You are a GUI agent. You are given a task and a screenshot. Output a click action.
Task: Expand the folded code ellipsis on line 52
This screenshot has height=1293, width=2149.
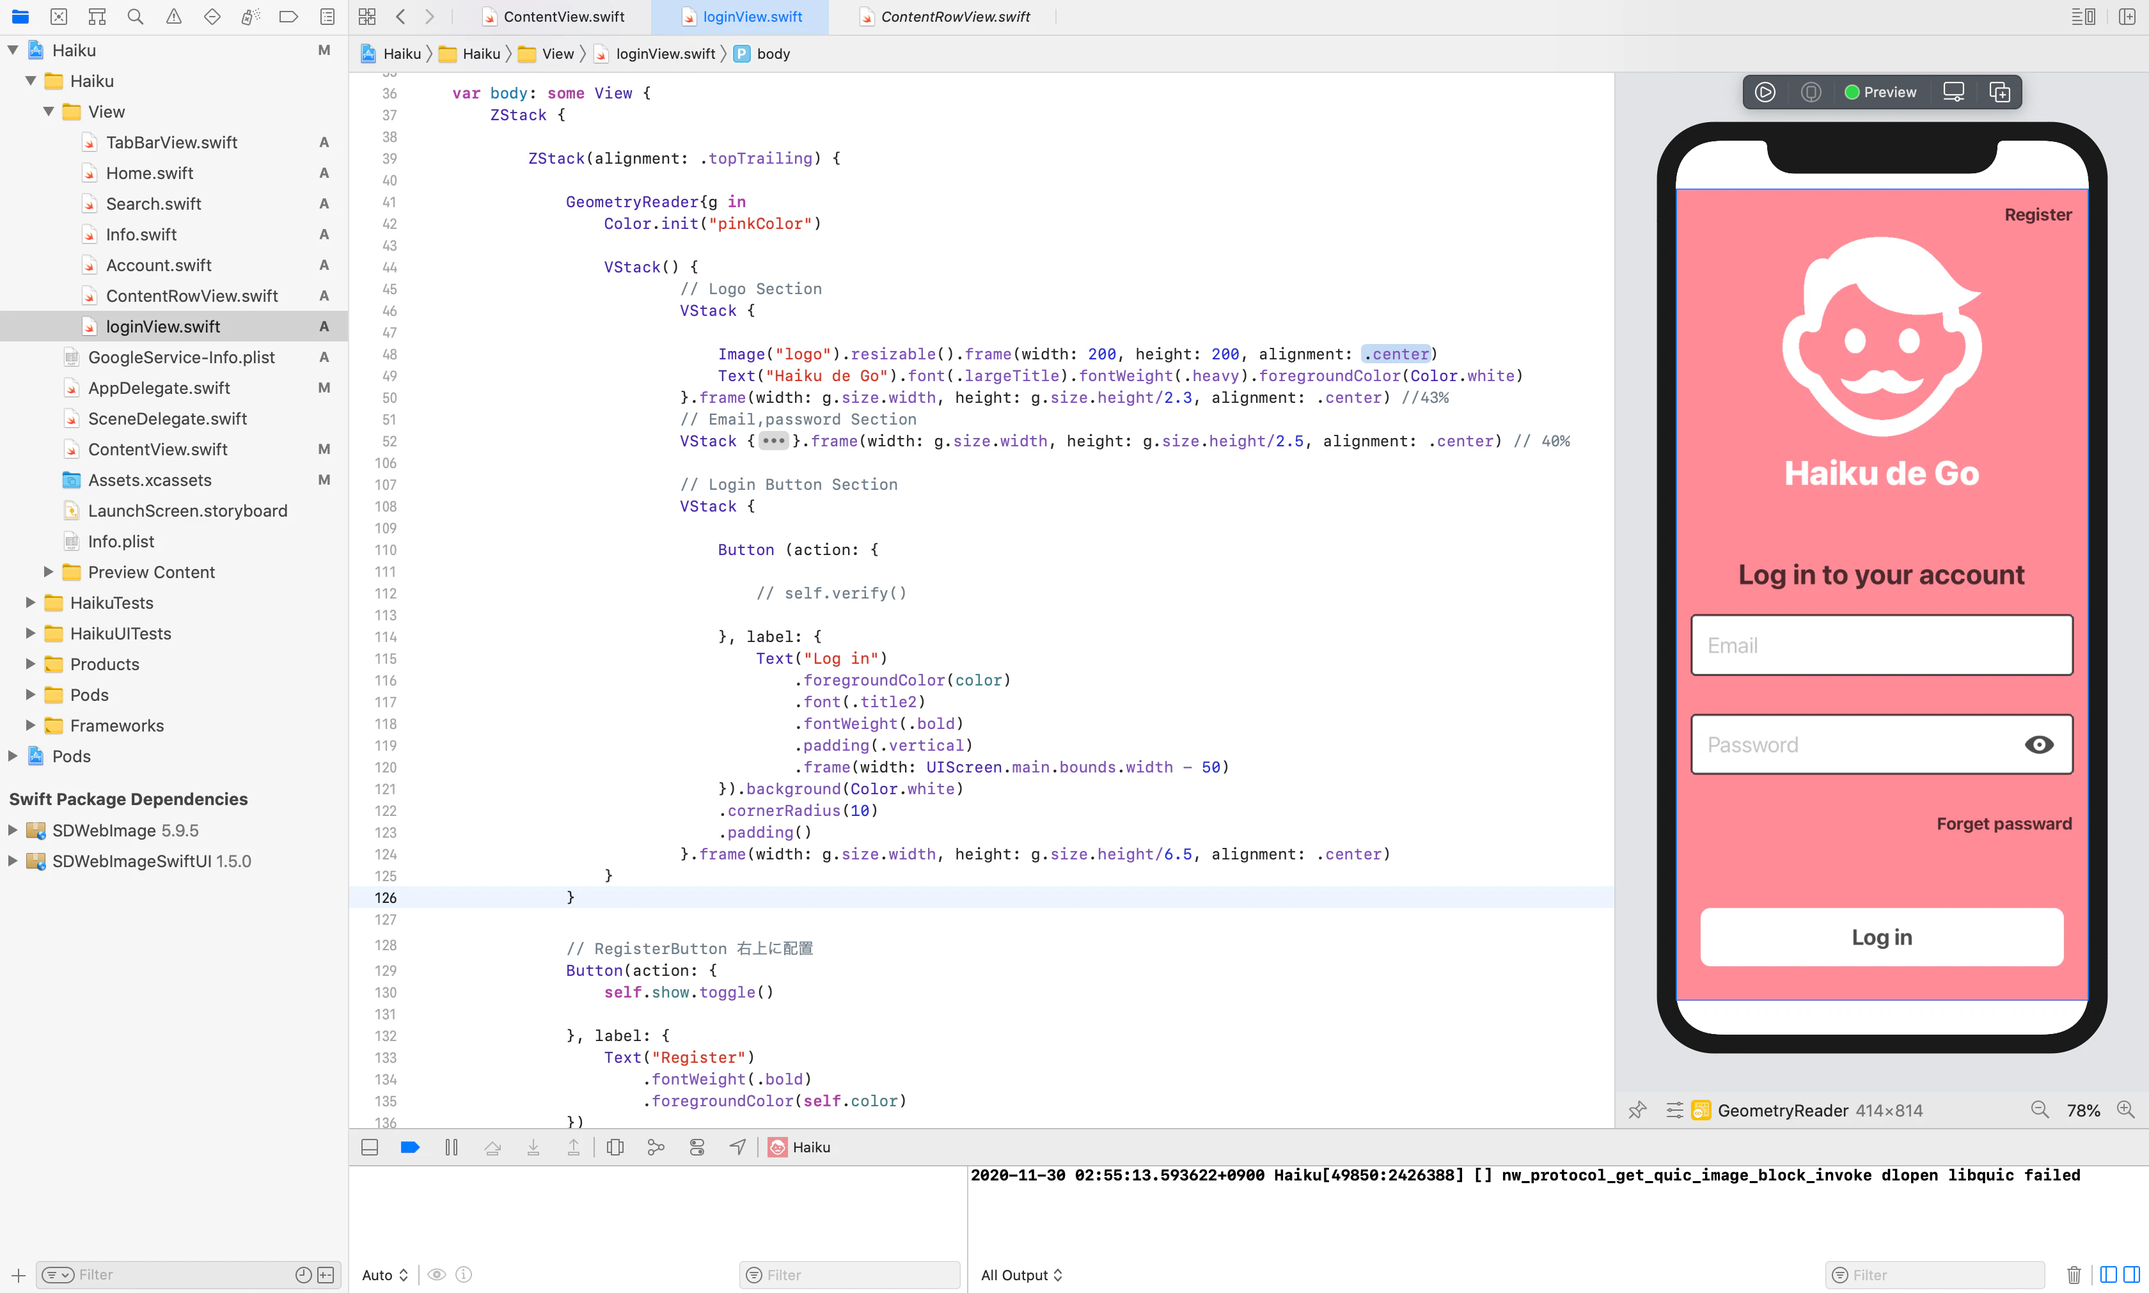[x=773, y=441]
